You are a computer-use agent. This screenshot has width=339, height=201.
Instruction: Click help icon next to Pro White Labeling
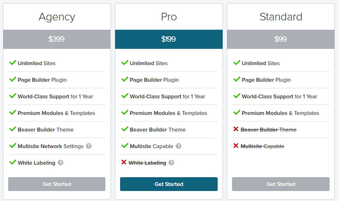point(171,163)
